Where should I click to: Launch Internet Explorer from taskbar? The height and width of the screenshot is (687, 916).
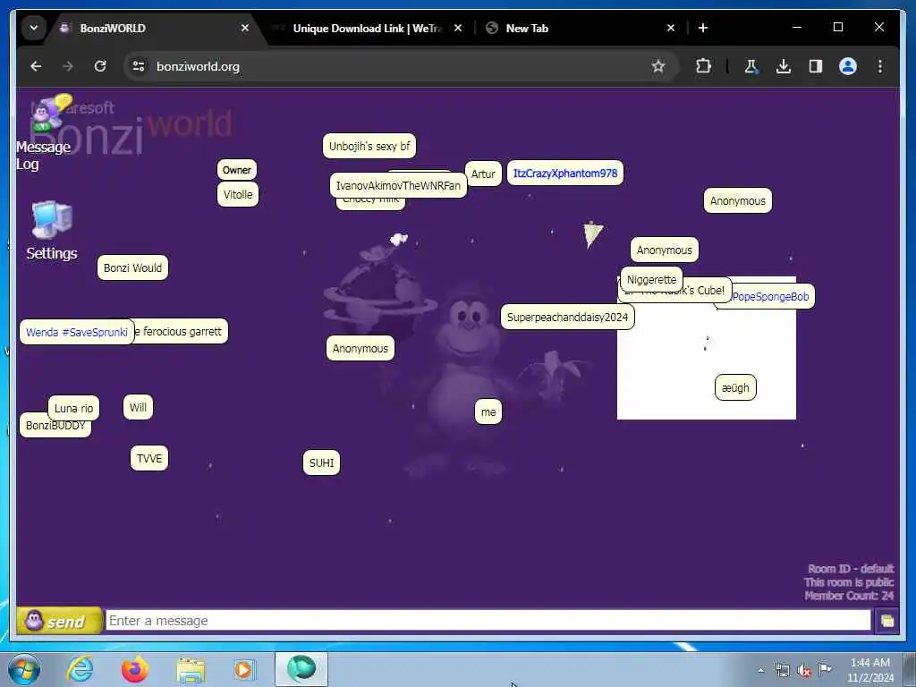(x=80, y=669)
